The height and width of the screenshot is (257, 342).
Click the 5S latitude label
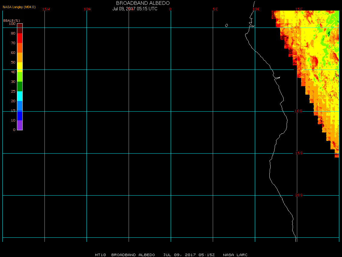click(299, 69)
